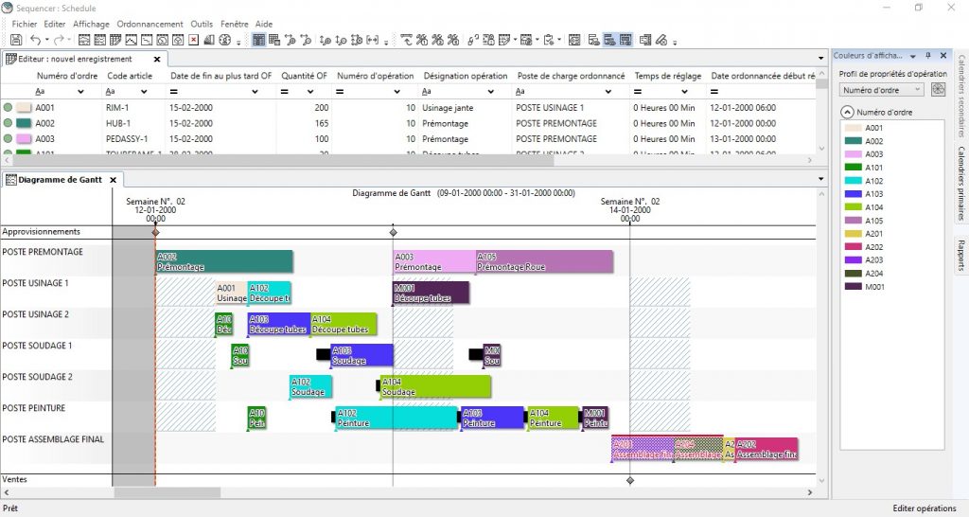Click the percent 2 scheduling icon
This screenshot has width=969, height=517.
tap(437, 40)
